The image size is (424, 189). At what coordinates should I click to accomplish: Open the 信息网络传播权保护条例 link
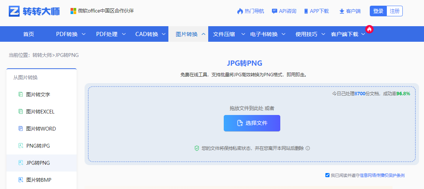pos(382,175)
